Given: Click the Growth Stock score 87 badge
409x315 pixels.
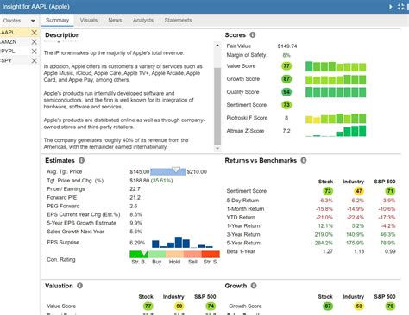Looking at the screenshot, I should (328, 306).
